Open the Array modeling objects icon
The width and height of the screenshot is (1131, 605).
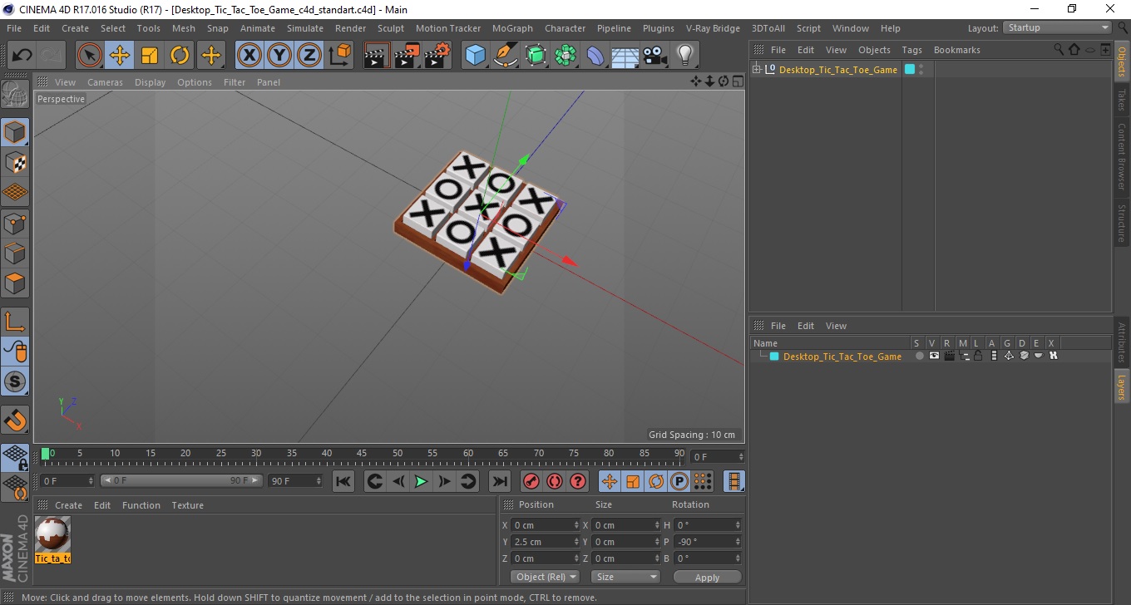[x=565, y=56]
